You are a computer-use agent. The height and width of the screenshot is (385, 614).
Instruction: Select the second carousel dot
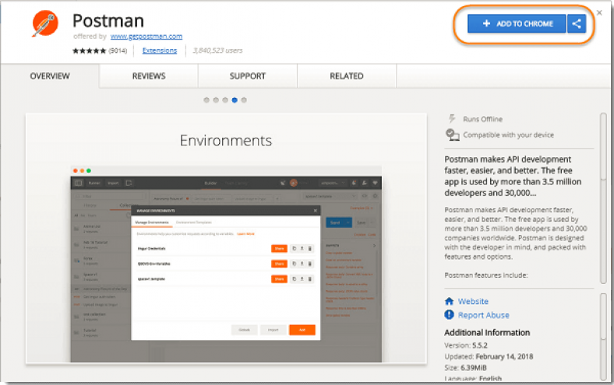(216, 100)
